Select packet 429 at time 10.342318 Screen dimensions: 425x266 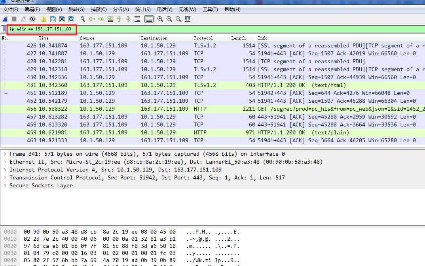tap(212, 69)
